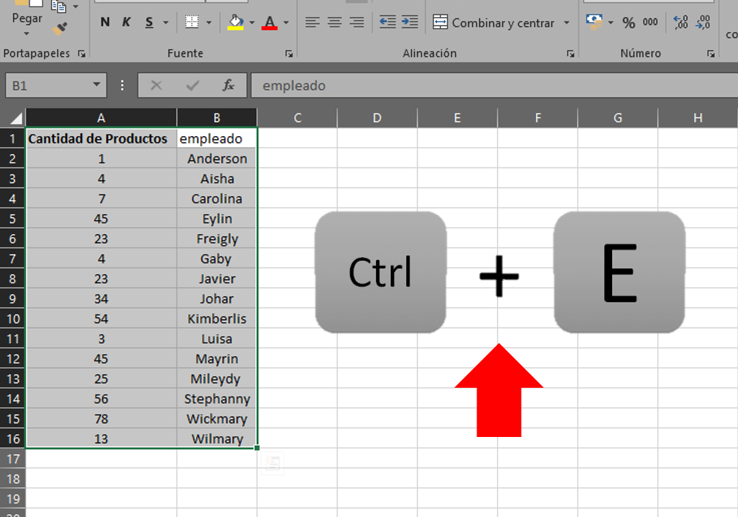Select row 1 header
This screenshot has width=738, height=517.
coord(13,139)
